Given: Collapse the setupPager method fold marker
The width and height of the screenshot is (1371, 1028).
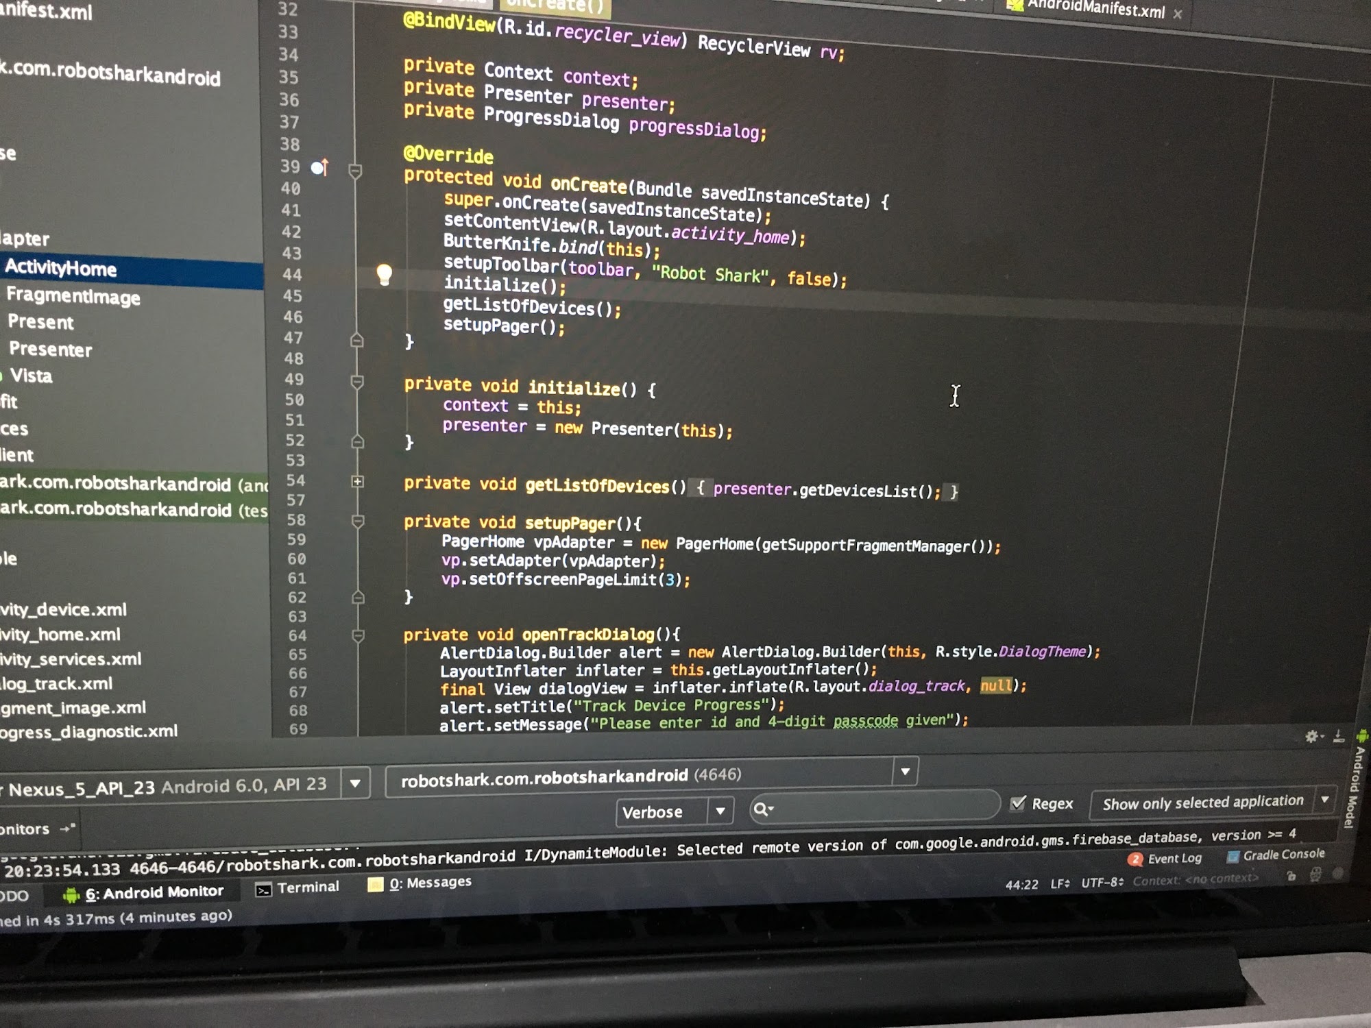Looking at the screenshot, I should point(357,522).
